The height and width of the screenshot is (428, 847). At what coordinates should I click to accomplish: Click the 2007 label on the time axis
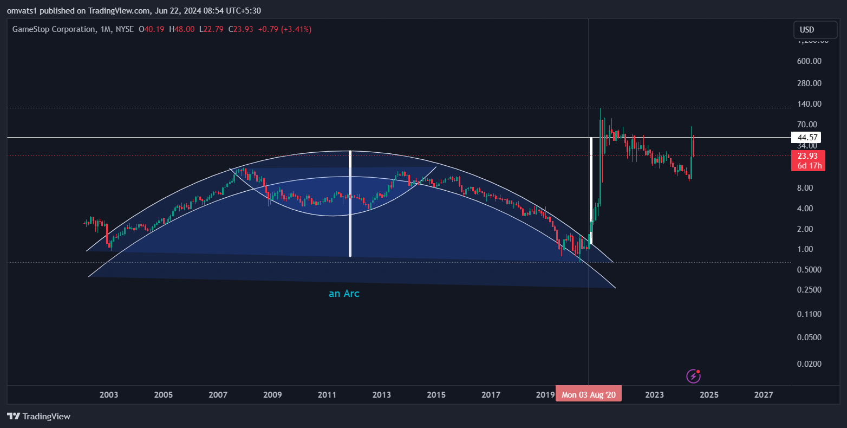(x=218, y=394)
